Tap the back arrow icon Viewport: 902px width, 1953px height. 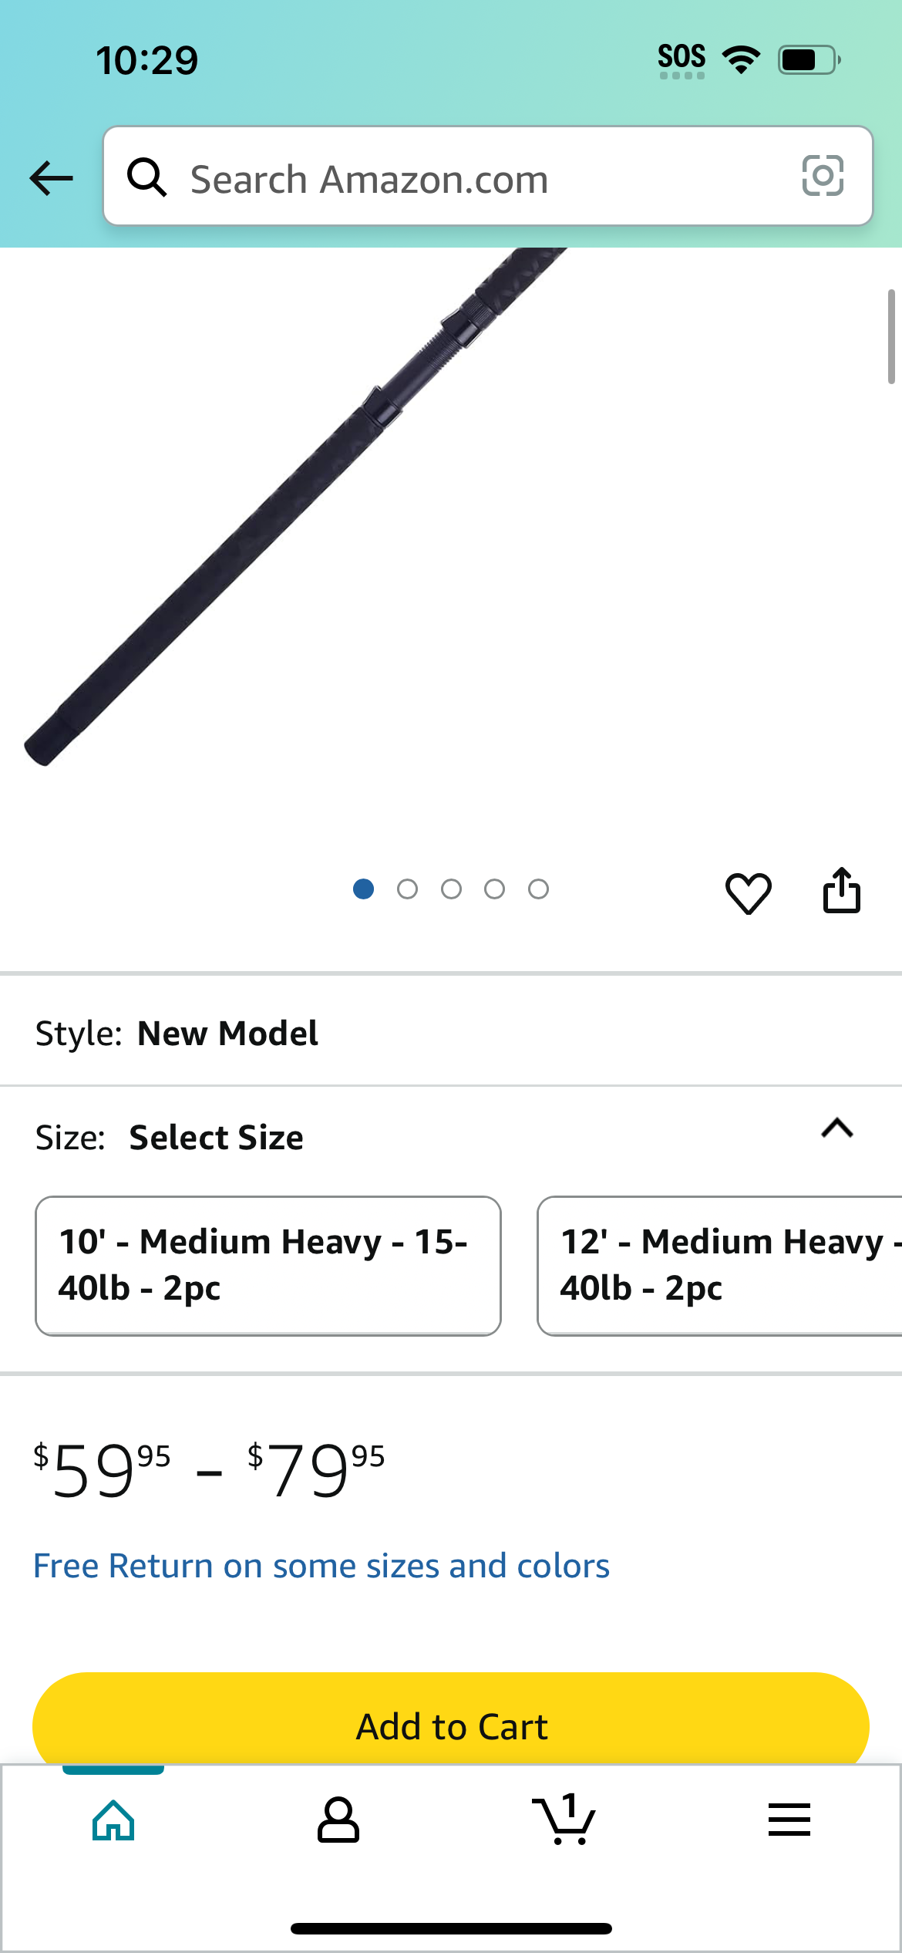click(51, 178)
